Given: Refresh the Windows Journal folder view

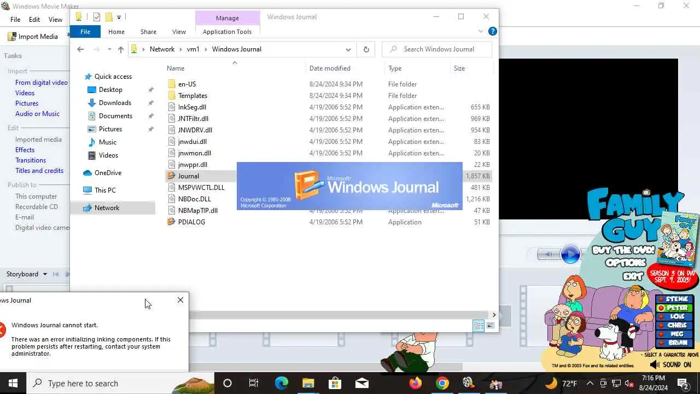Looking at the screenshot, I should click(x=366, y=49).
